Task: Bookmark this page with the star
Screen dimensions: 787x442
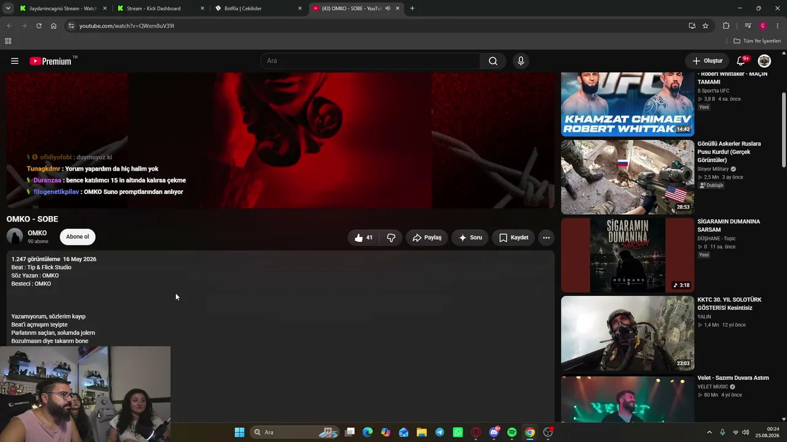Action: (x=705, y=26)
